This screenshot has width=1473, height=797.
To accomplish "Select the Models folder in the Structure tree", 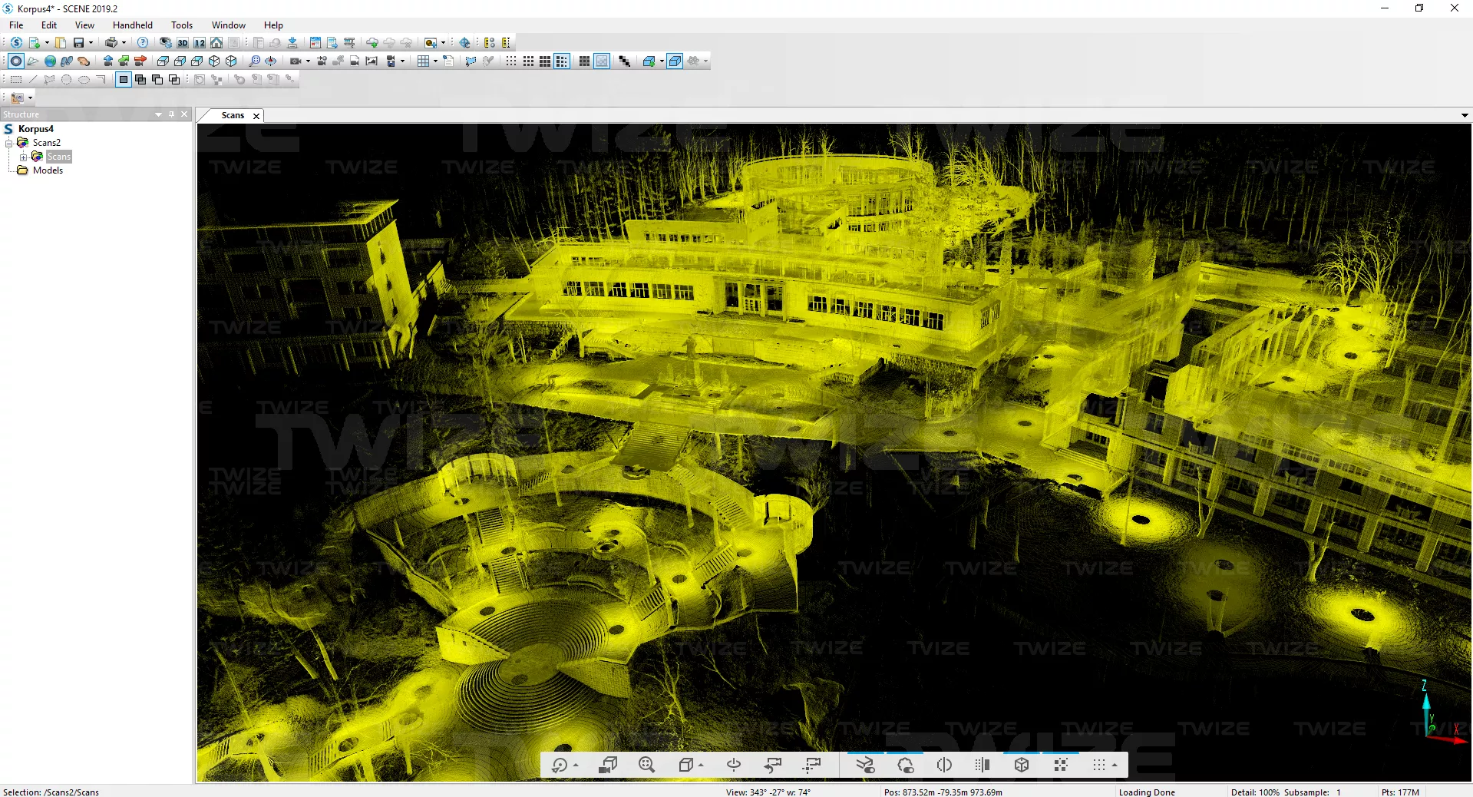I will tap(48, 170).
